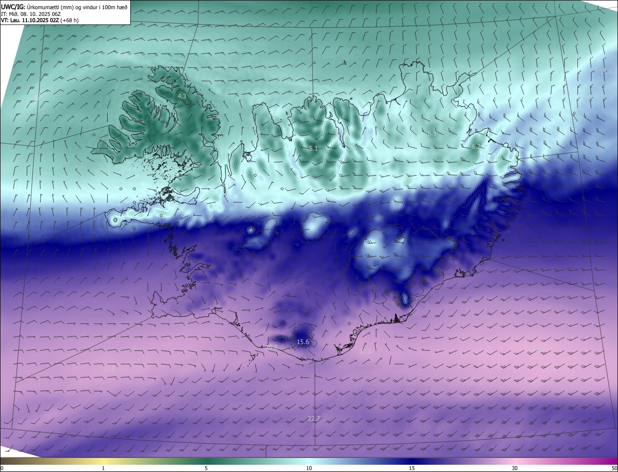Click the 4.3 value over the Westfjords

pos(182,97)
